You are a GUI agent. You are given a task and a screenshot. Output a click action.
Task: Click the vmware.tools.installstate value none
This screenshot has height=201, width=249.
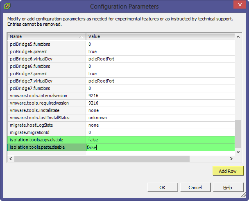click(x=160, y=110)
